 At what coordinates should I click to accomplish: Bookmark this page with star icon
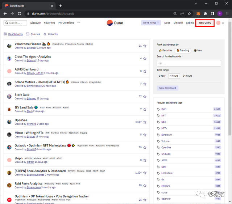[x=189, y=14]
